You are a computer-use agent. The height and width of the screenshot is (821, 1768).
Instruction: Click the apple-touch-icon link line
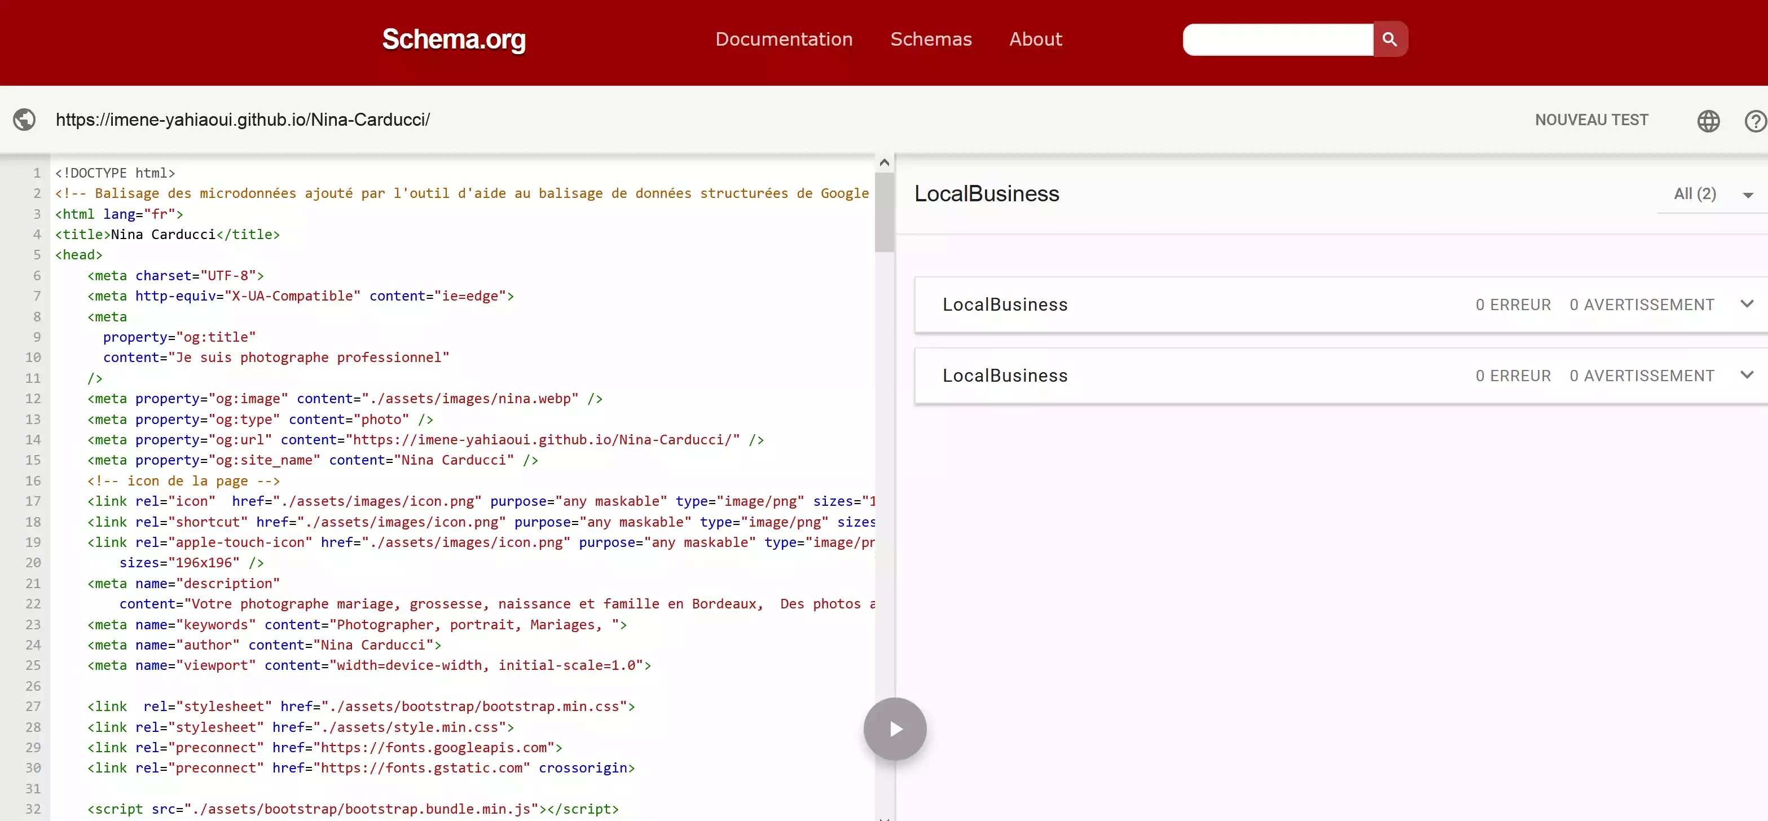tap(481, 542)
